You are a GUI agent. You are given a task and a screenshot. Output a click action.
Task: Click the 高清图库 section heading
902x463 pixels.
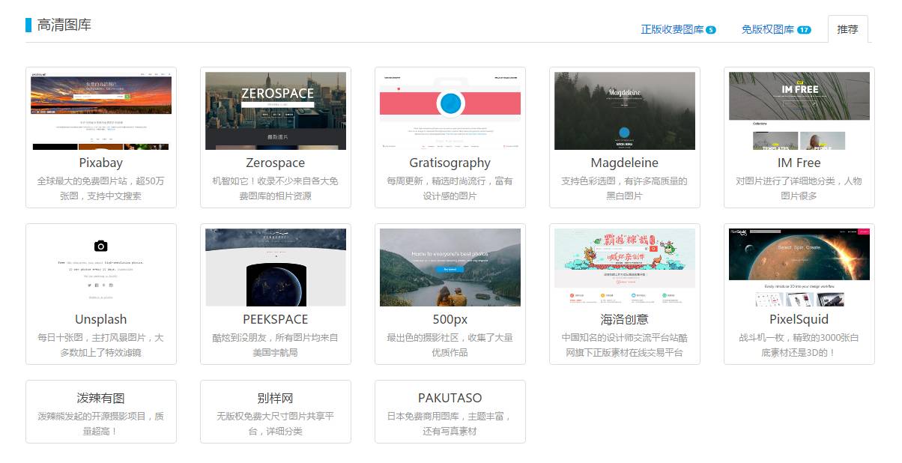coord(64,25)
